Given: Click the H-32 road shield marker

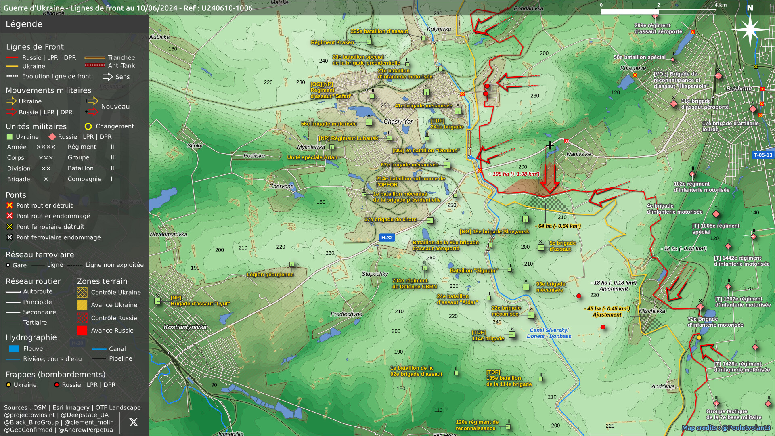Looking at the screenshot, I should (387, 238).
